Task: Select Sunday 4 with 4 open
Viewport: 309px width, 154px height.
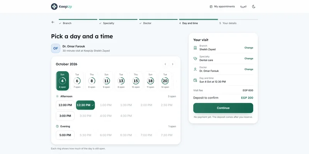Action: (62, 81)
